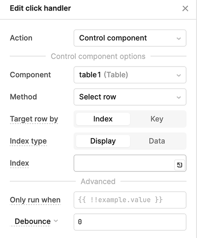
Task: Switch Index type to Data
Action: [157, 141]
